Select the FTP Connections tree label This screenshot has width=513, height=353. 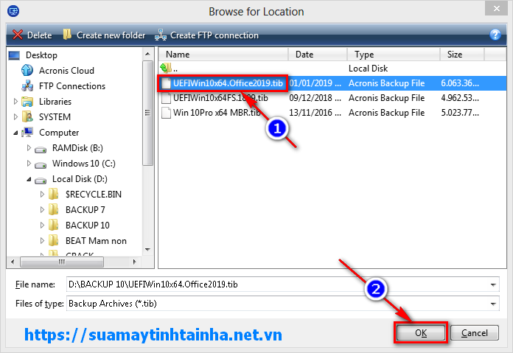72,85
